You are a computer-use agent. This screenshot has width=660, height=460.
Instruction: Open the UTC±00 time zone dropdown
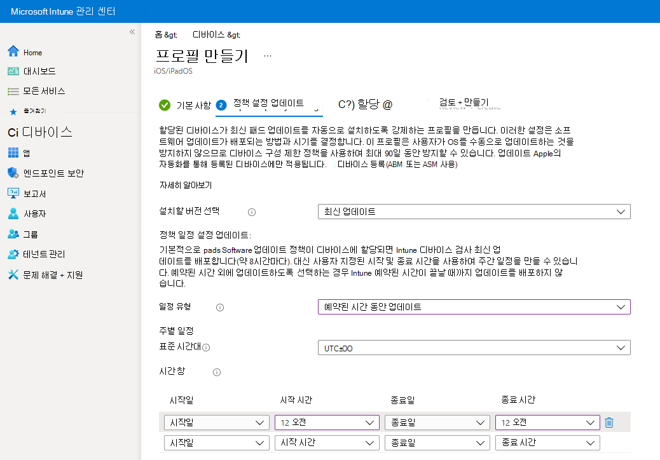click(x=474, y=348)
